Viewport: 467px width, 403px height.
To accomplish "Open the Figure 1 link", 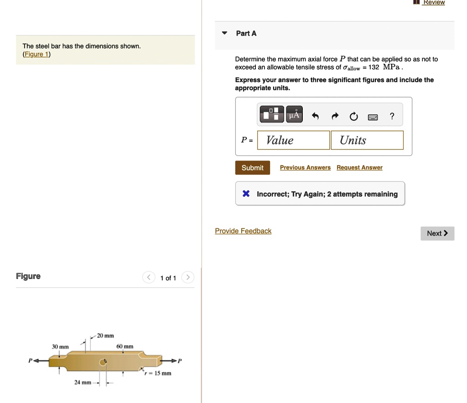I will click(36, 54).
